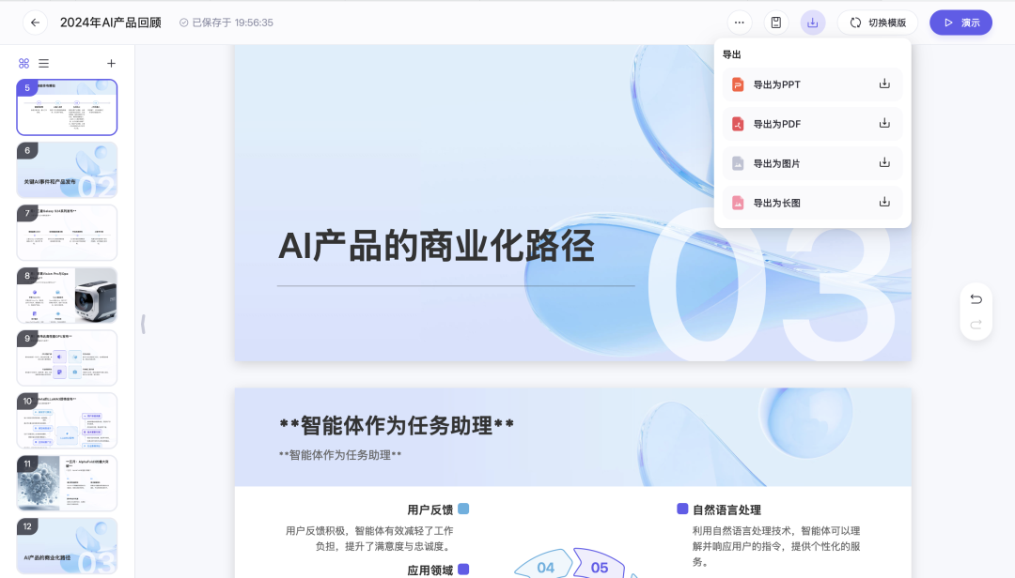Click the download icon beside 导出为PPT
1015x578 pixels.
[x=883, y=83]
